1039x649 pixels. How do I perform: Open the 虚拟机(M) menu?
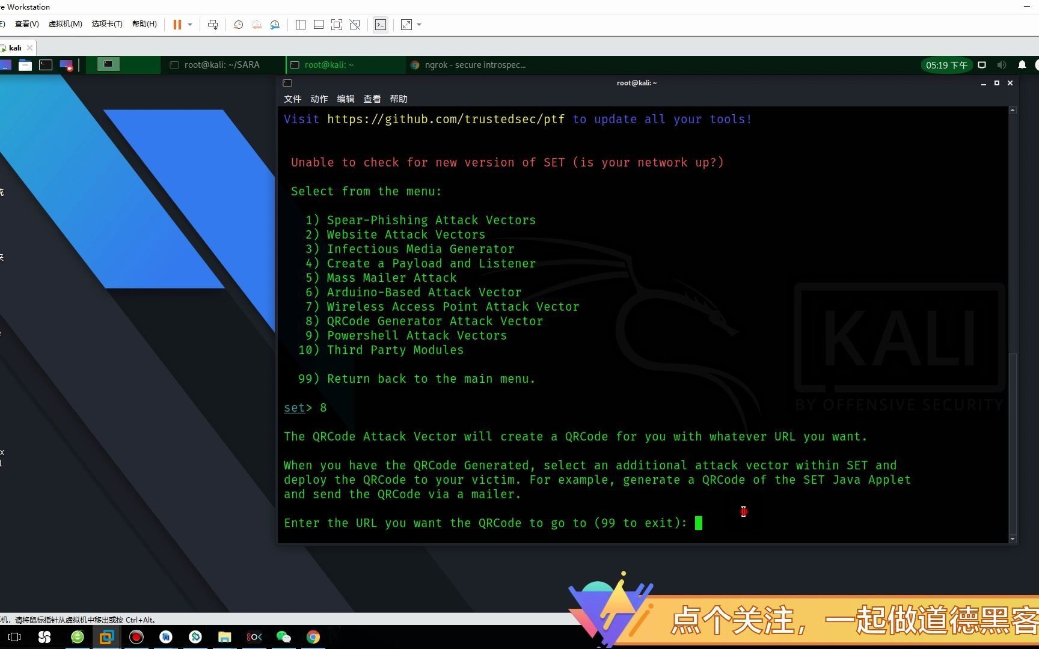pyautogui.click(x=65, y=24)
